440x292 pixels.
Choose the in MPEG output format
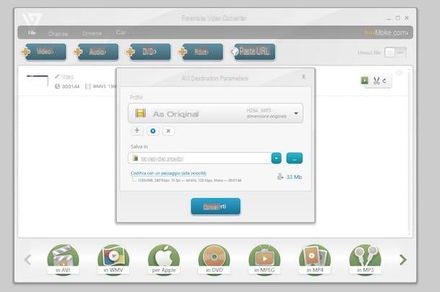click(264, 260)
